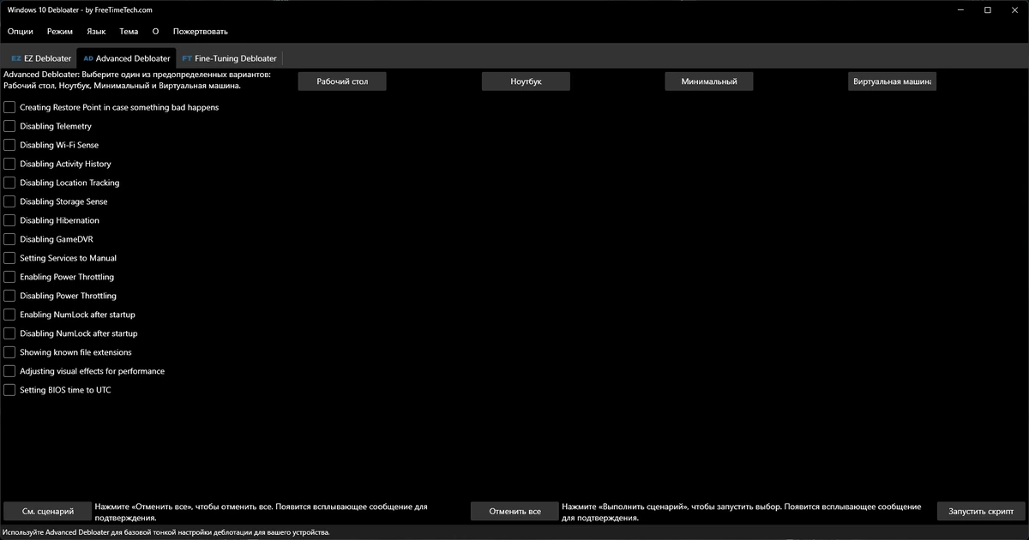Viewport: 1029px width, 540px height.
Task: Tick the Disabling Power Throttling checkbox
Action: pyautogui.click(x=9, y=296)
